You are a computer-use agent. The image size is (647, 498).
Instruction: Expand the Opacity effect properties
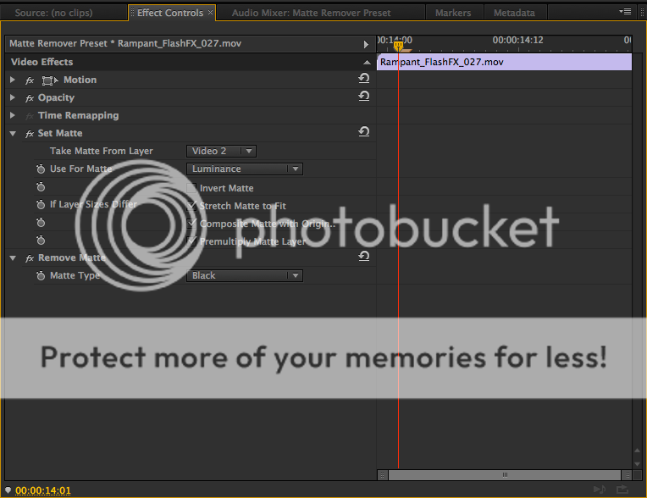click(13, 97)
